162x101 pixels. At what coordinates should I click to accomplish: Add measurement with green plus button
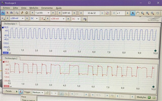pyautogui.click(x=149, y=97)
